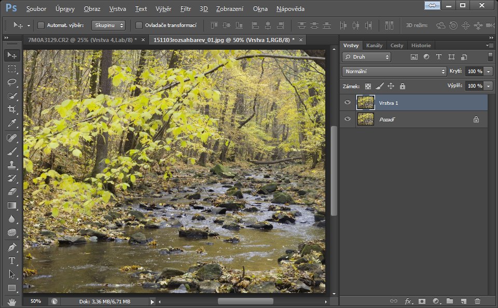Viewport: 498px width, 308px height.
Task: Select the Eyedropper tool
Action: tap(12, 123)
